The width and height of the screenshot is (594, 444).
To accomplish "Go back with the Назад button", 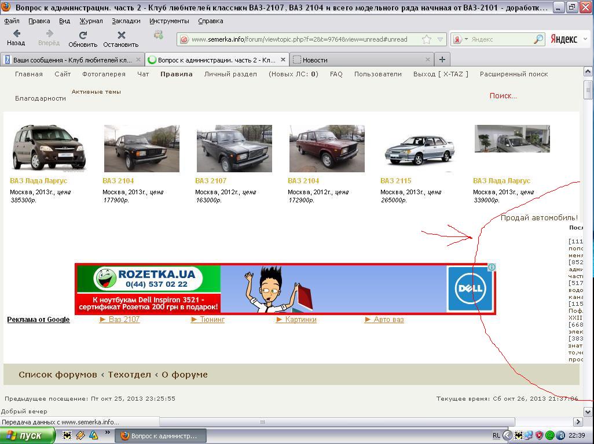I will tap(16, 38).
